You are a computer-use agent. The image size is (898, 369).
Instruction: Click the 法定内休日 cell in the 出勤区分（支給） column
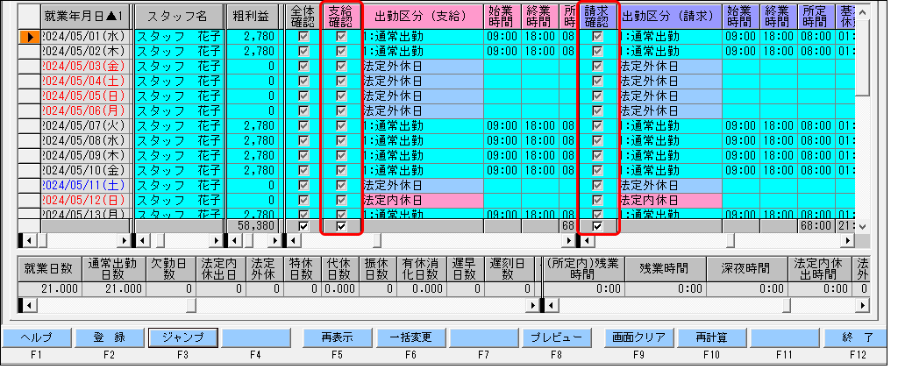423,200
